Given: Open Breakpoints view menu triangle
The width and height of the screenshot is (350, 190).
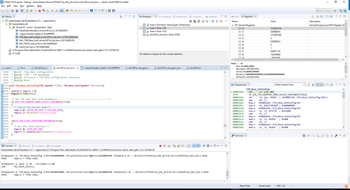Looking at the screenshot, I should click(x=226, y=21).
